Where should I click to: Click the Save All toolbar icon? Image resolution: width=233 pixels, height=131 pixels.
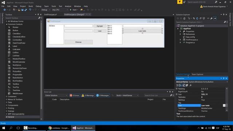click(x=26, y=10)
